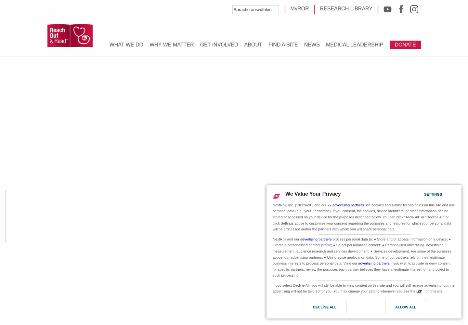Click the 'We Value Your Privacy' heading
Image resolution: width=468 pixels, height=325 pixels.
313,194
